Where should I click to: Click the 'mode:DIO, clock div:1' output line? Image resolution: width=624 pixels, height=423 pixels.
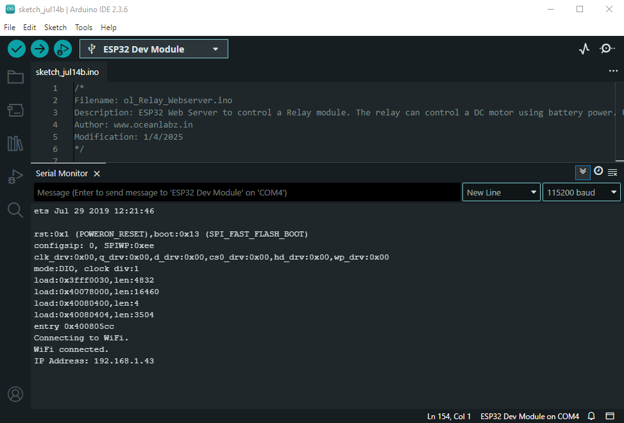(87, 269)
